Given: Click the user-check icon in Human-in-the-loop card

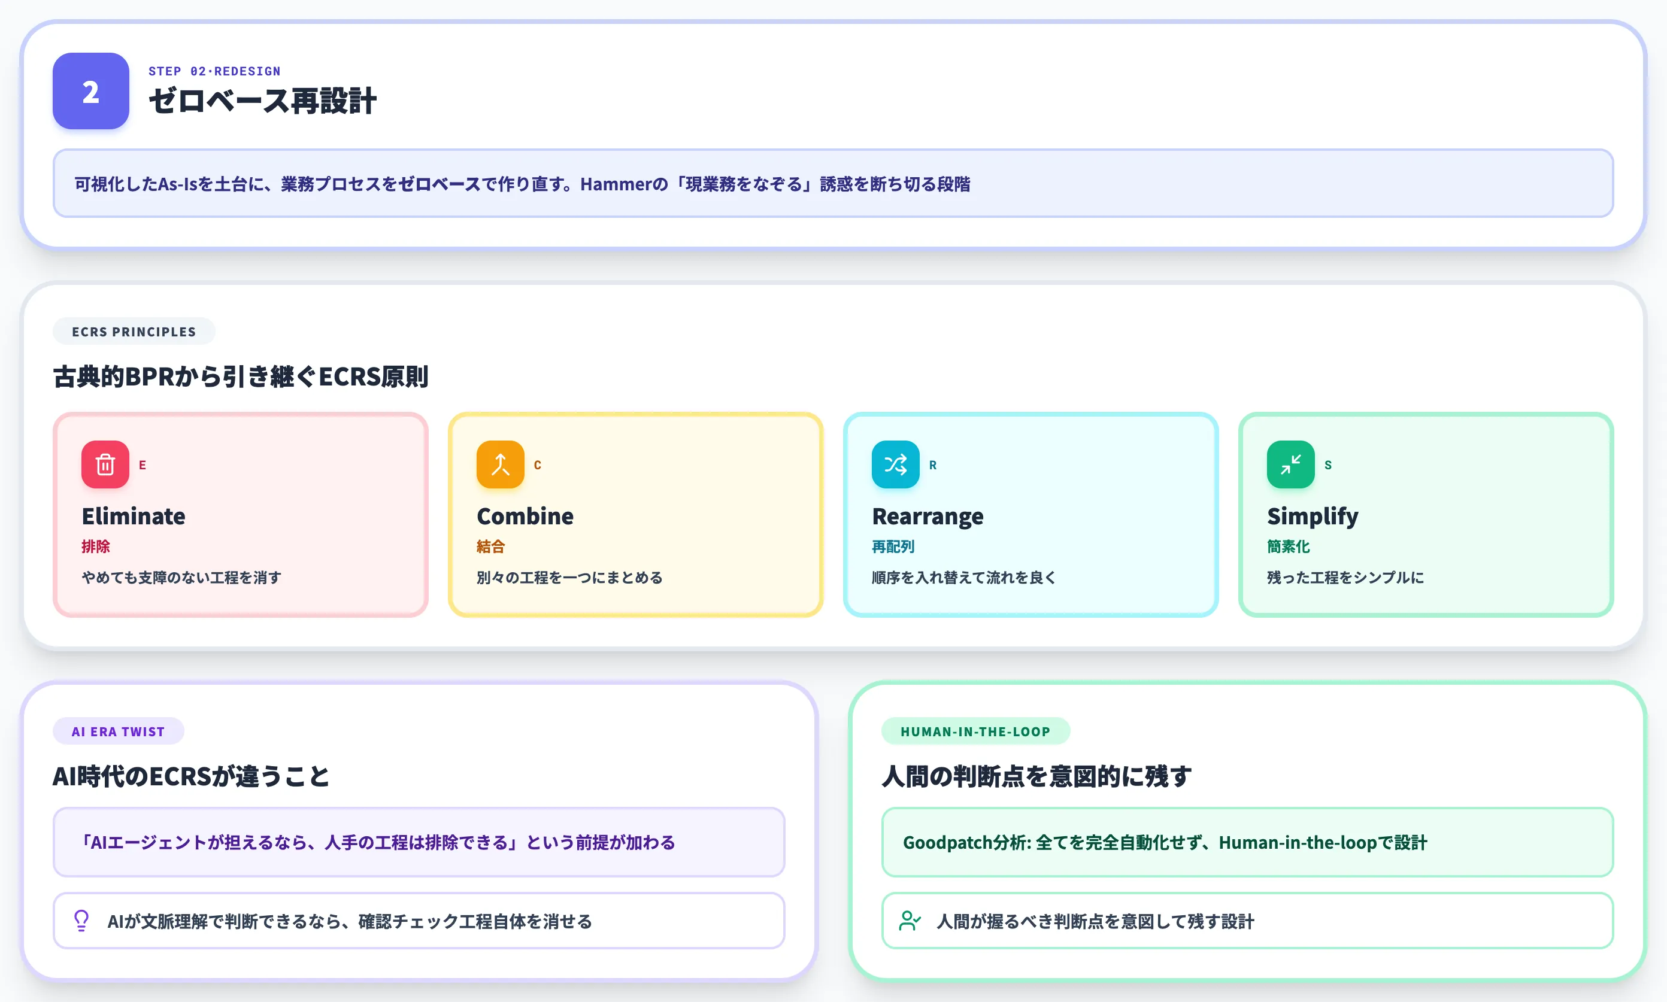Looking at the screenshot, I should tap(910, 921).
